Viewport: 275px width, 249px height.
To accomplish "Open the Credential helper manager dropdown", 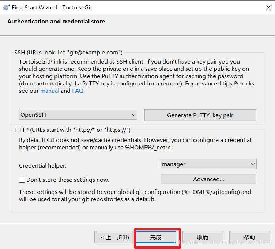I will (x=208, y=164).
